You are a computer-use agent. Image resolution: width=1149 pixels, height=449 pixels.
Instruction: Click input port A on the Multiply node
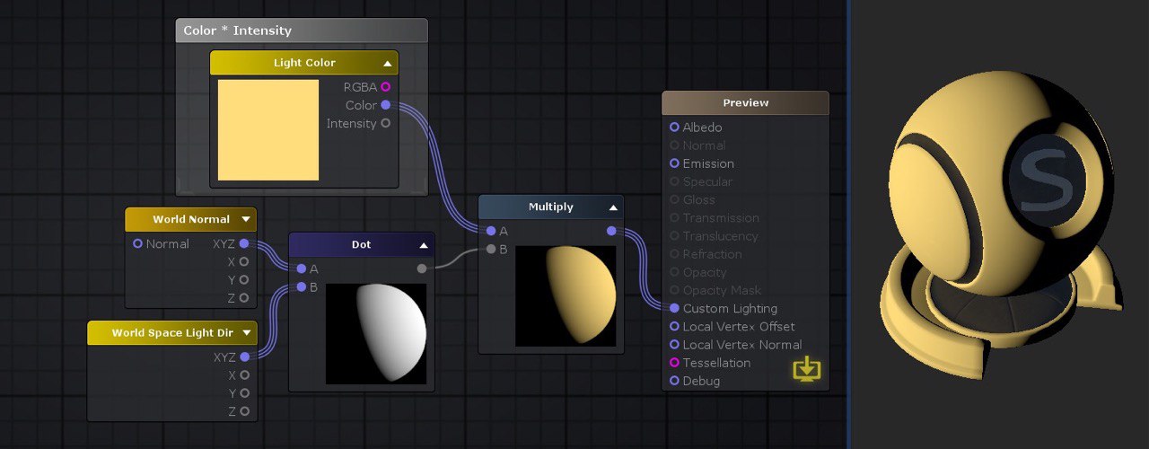[x=491, y=231]
